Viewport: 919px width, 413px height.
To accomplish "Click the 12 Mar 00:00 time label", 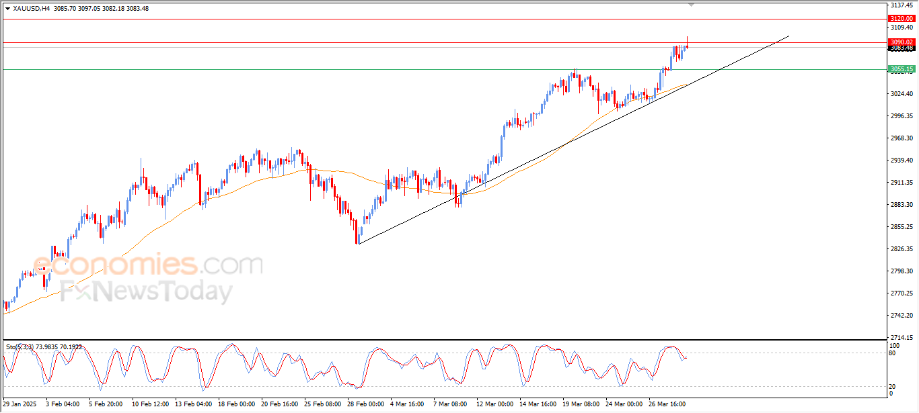I will pyautogui.click(x=495, y=404).
